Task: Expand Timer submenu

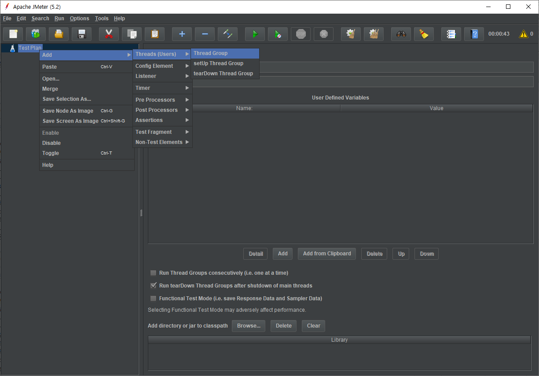Action: click(x=162, y=88)
